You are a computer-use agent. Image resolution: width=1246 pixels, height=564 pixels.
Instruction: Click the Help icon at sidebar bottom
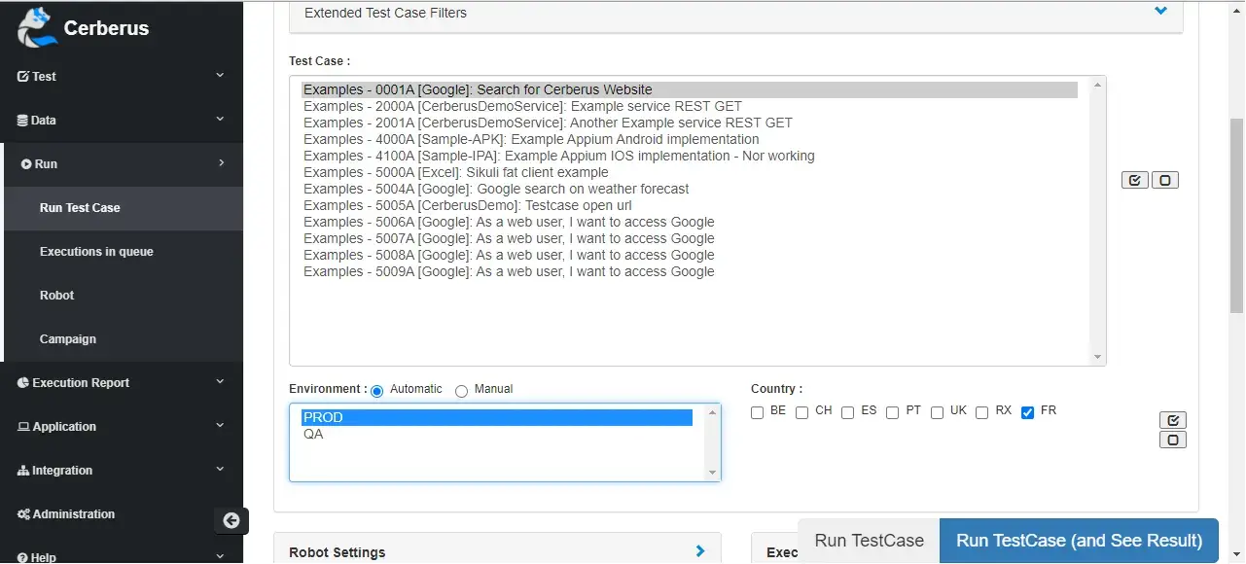click(21, 557)
